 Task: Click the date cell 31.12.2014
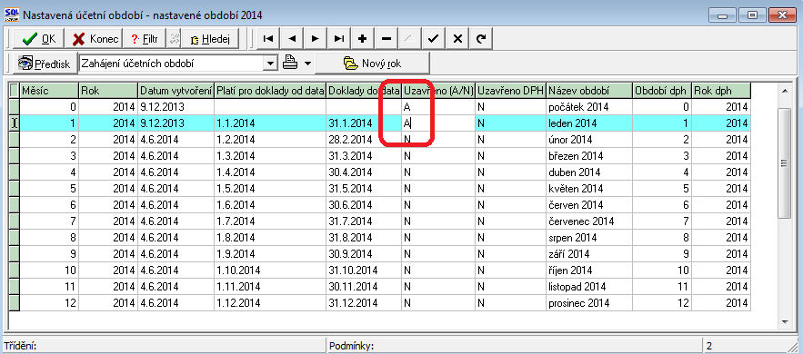364,303
